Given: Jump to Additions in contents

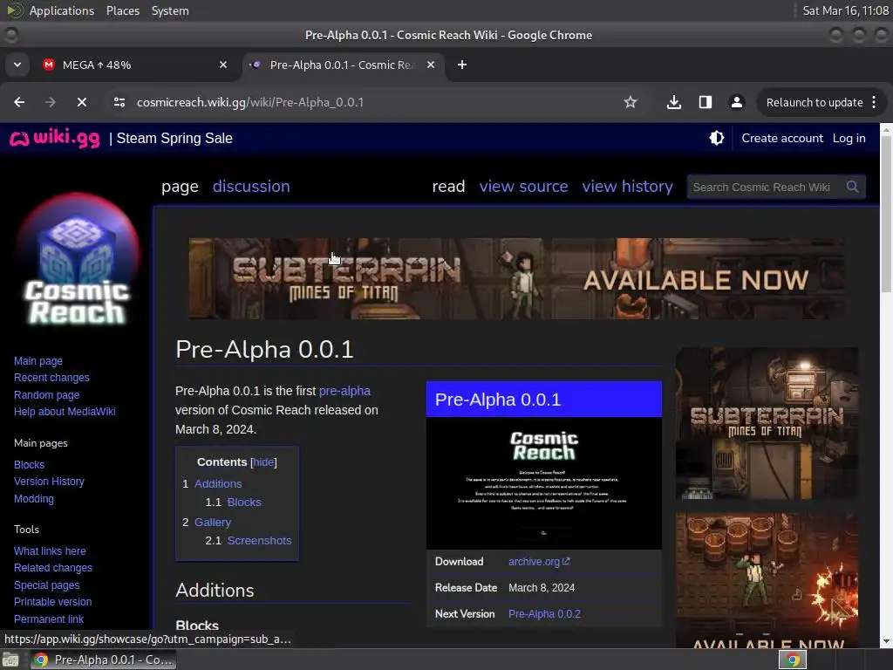Looking at the screenshot, I should click(218, 483).
